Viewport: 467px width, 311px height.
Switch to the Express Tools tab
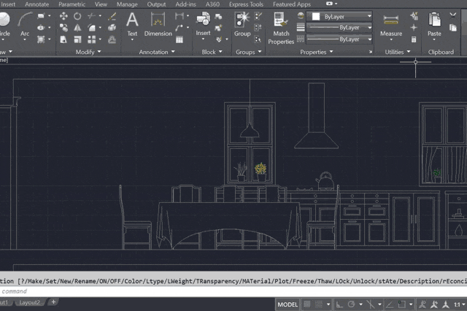246,4
